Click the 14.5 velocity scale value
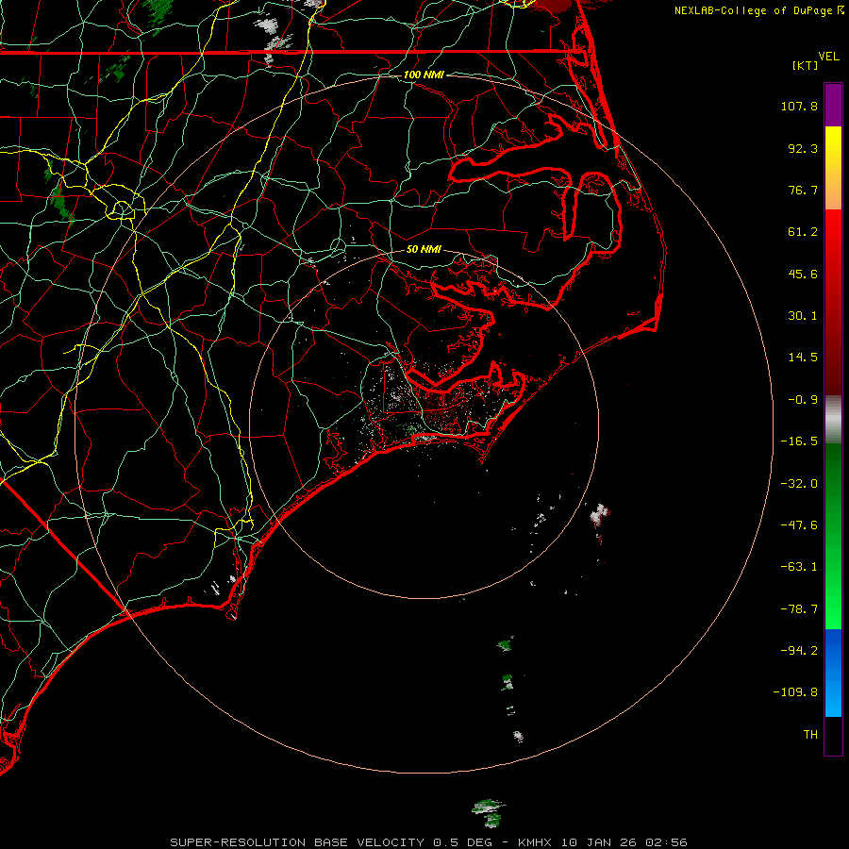The image size is (849, 849). click(x=803, y=358)
